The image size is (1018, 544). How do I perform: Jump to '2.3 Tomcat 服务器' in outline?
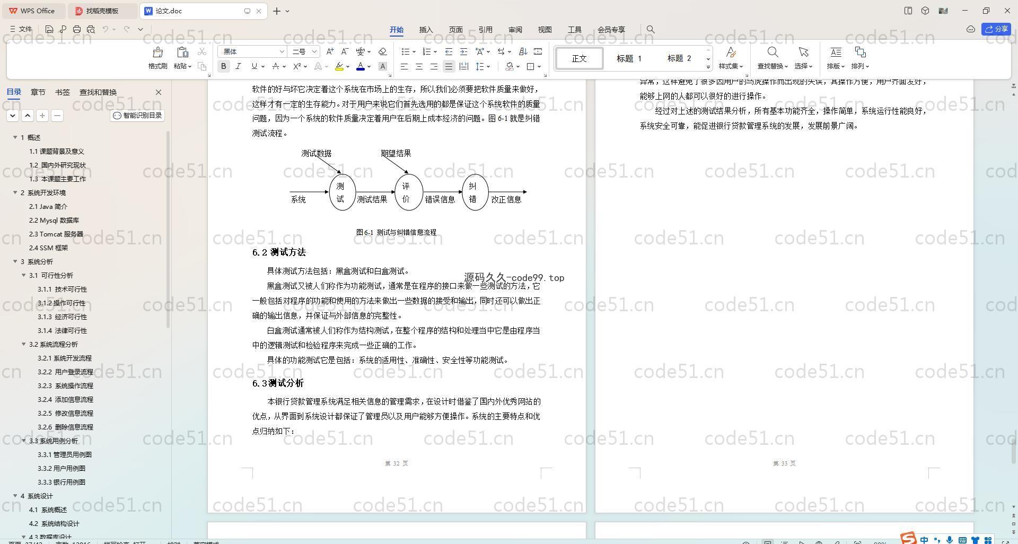(56, 234)
